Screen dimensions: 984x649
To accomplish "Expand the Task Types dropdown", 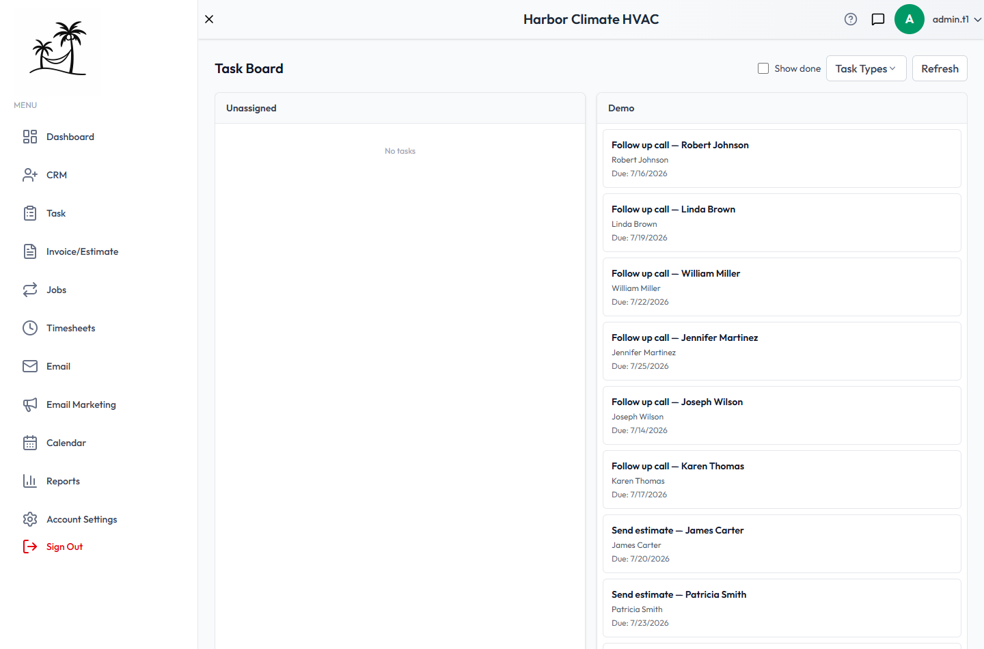I will pos(866,68).
